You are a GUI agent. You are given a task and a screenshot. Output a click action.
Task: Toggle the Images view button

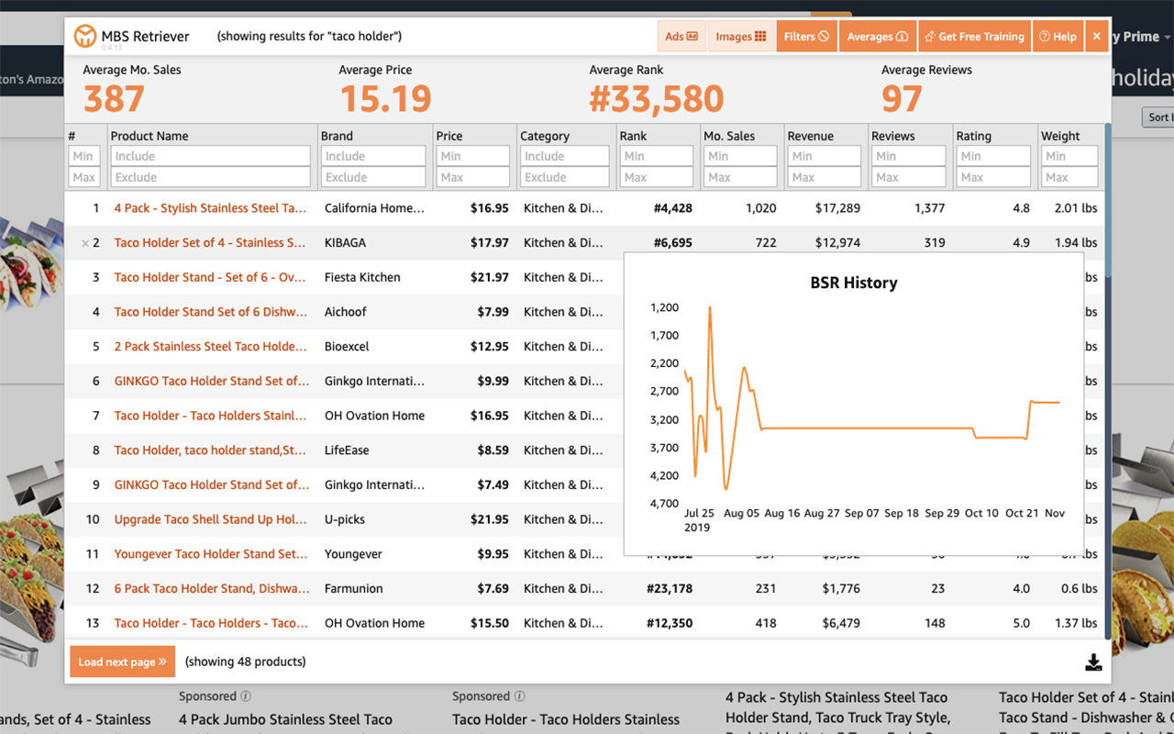pyautogui.click(x=740, y=37)
